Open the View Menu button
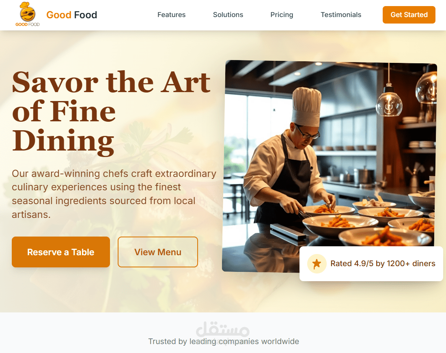 coord(158,252)
